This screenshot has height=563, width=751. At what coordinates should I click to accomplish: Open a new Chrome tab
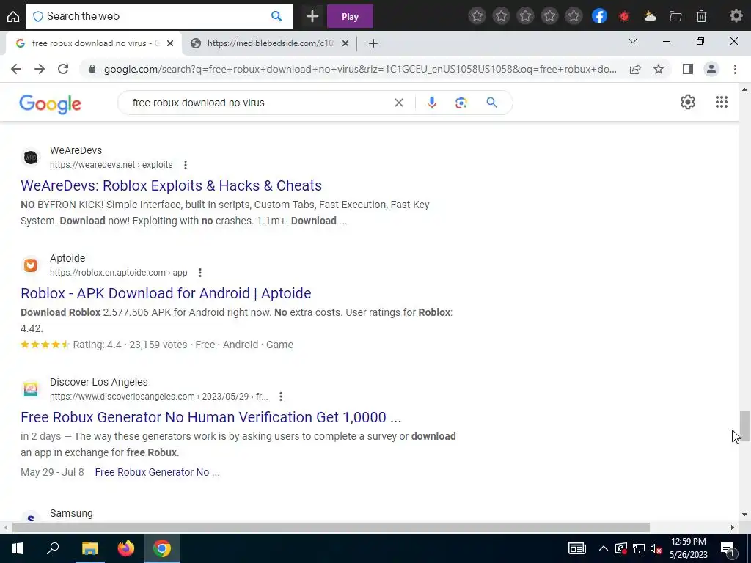(x=373, y=43)
